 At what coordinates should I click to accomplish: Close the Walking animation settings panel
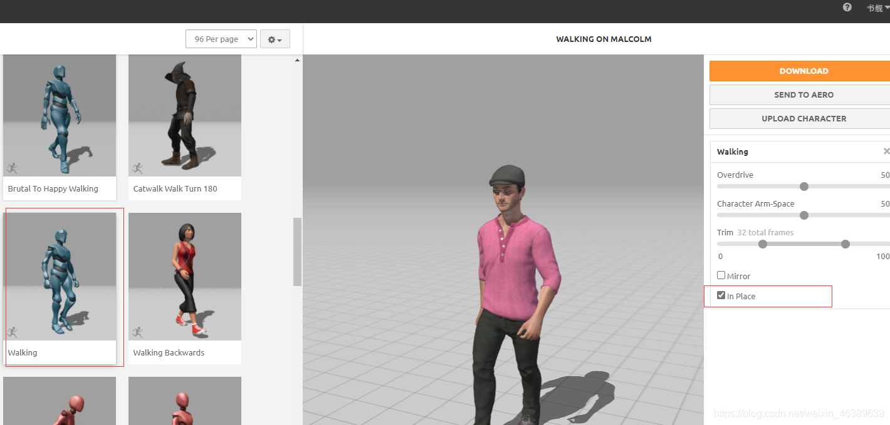(x=886, y=151)
